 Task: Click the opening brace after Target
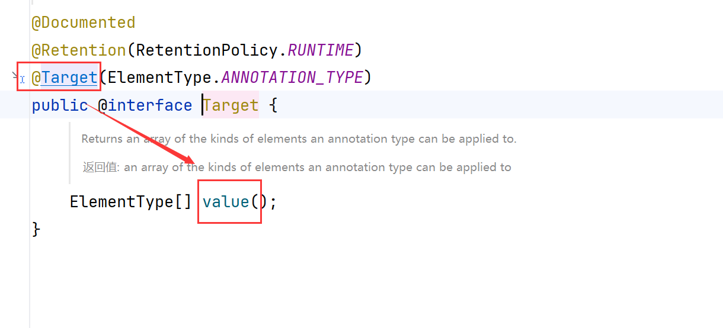click(x=273, y=105)
